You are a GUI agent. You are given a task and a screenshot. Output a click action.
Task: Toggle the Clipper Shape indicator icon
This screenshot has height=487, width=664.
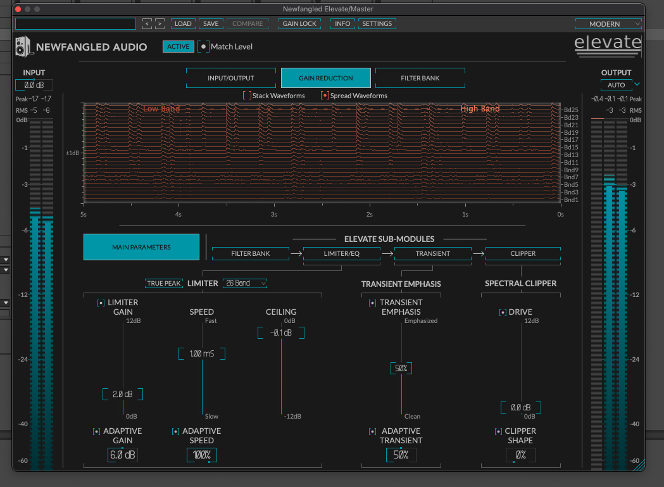click(x=498, y=431)
